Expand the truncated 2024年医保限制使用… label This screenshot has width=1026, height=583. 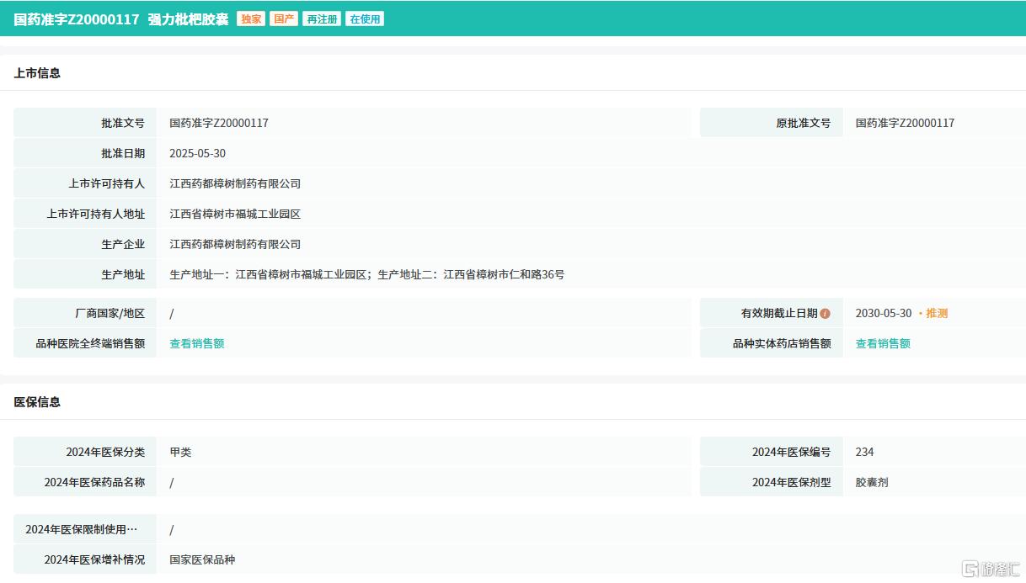(x=81, y=529)
